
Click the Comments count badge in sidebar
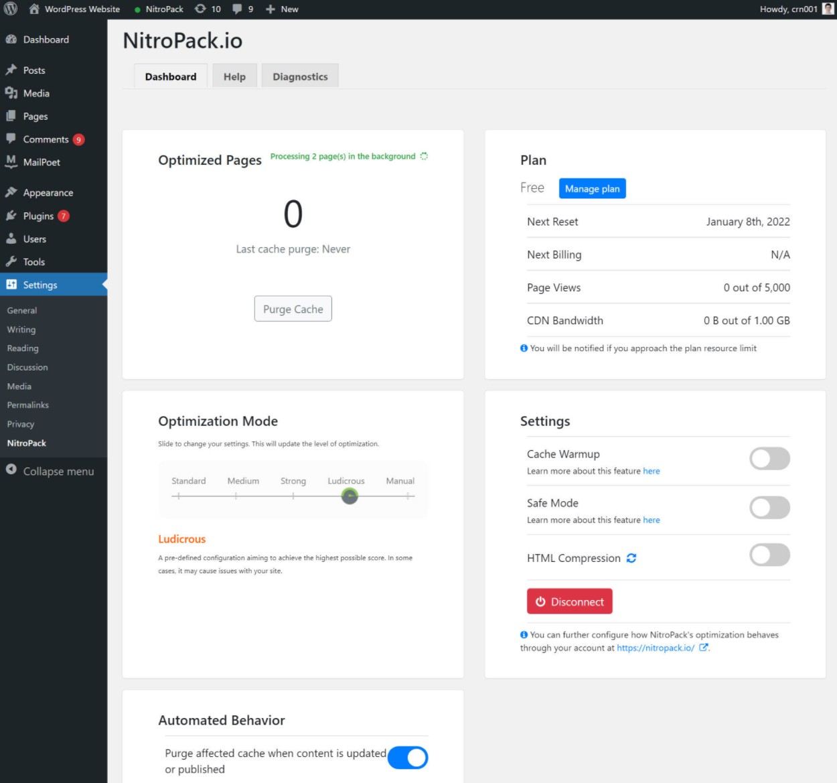tap(78, 139)
